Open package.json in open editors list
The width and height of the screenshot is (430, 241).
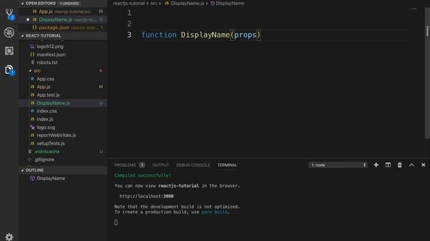click(x=62, y=27)
